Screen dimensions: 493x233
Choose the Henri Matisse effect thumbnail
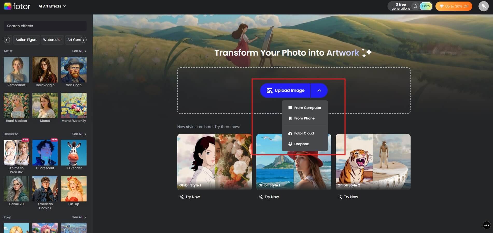pyautogui.click(x=16, y=106)
